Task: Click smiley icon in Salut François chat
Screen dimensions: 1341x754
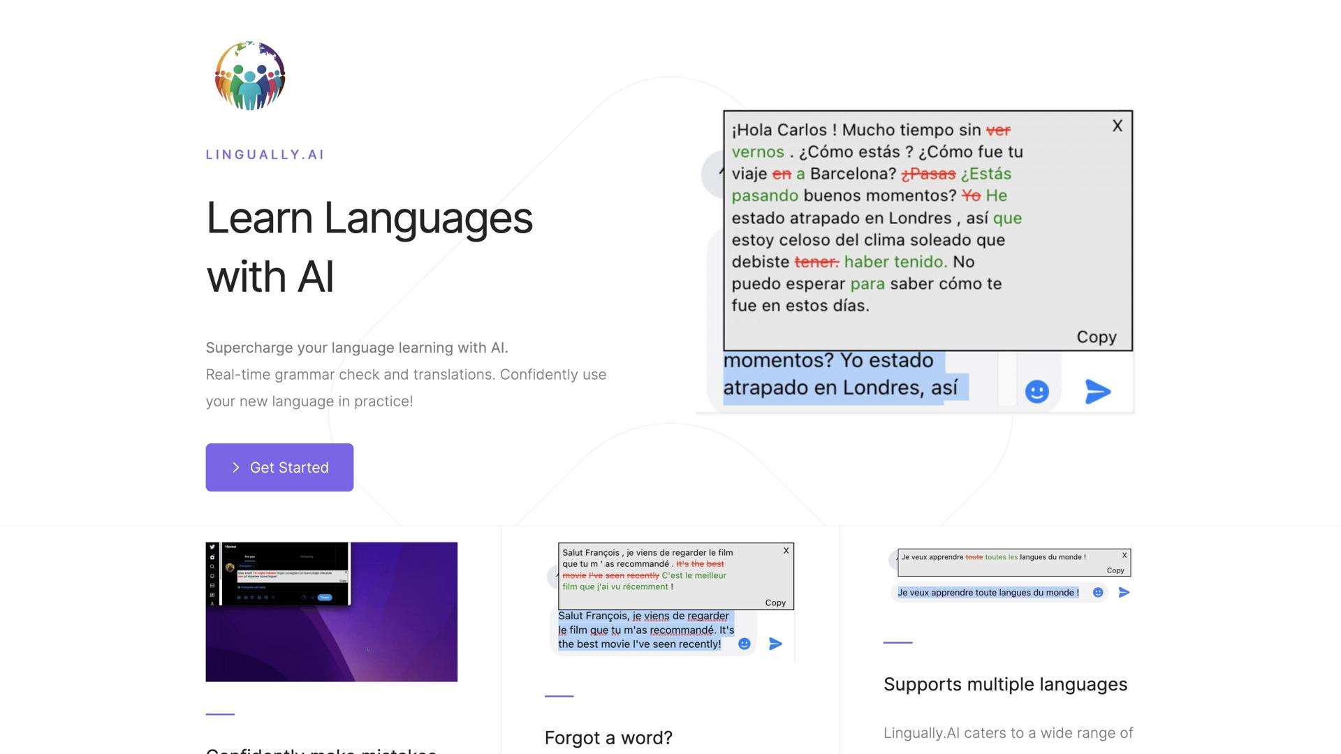Action: (x=744, y=644)
